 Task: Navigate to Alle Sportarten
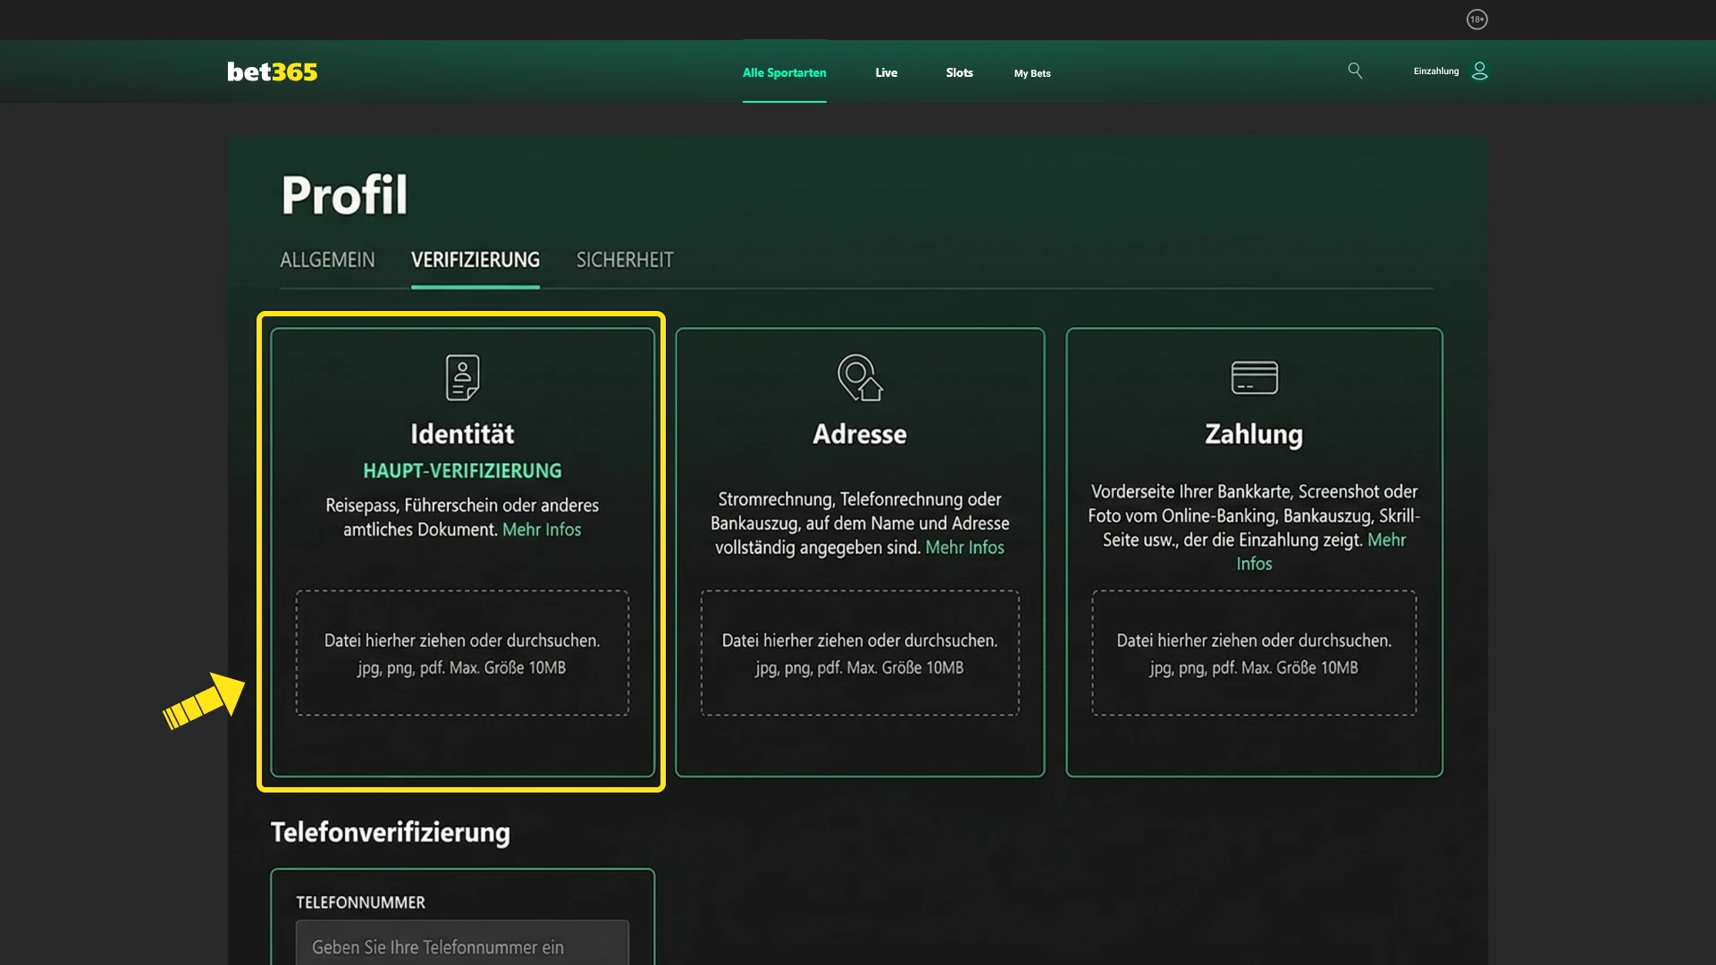click(784, 73)
